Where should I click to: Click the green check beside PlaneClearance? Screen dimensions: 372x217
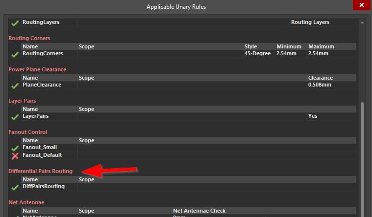pyautogui.click(x=15, y=86)
